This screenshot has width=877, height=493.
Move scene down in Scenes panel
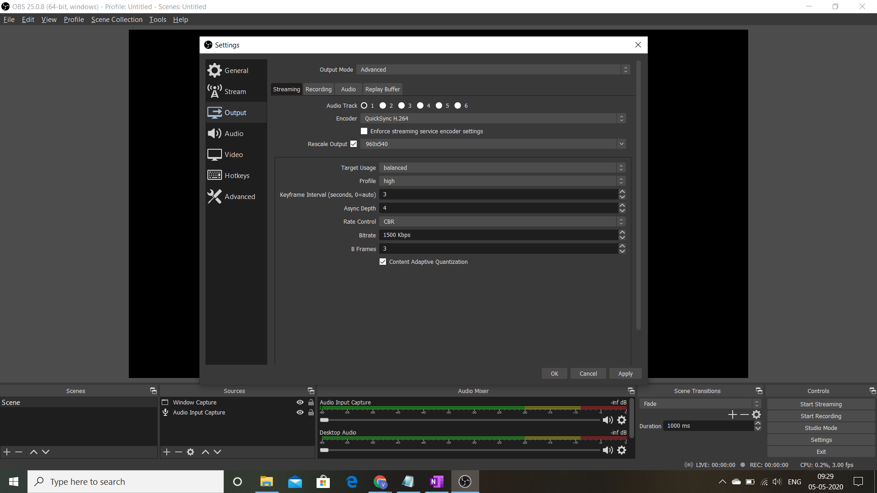click(x=46, y=452)
